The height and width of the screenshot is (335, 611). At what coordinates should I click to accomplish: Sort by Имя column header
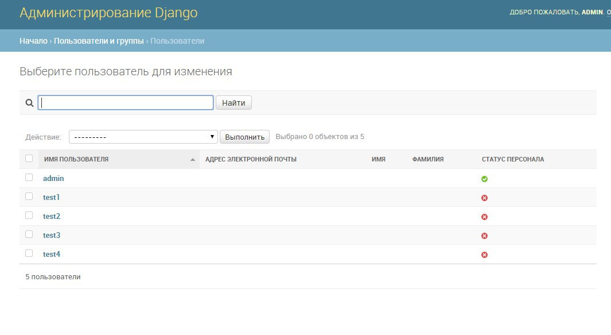[379, 159]
